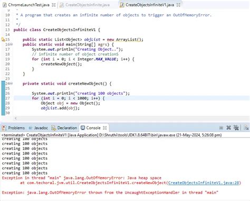Click the Terminate icon in Console toolbar
This screenshot has height=201, width=250.
pos(221,128)
